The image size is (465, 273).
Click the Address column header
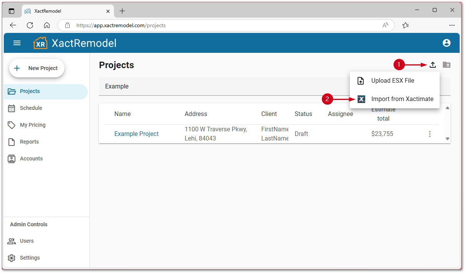tap(196, 114)
